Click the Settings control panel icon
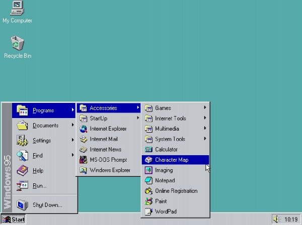Viewport: 302px width, 225px height. pyautogui.click(x=22, y=140)
